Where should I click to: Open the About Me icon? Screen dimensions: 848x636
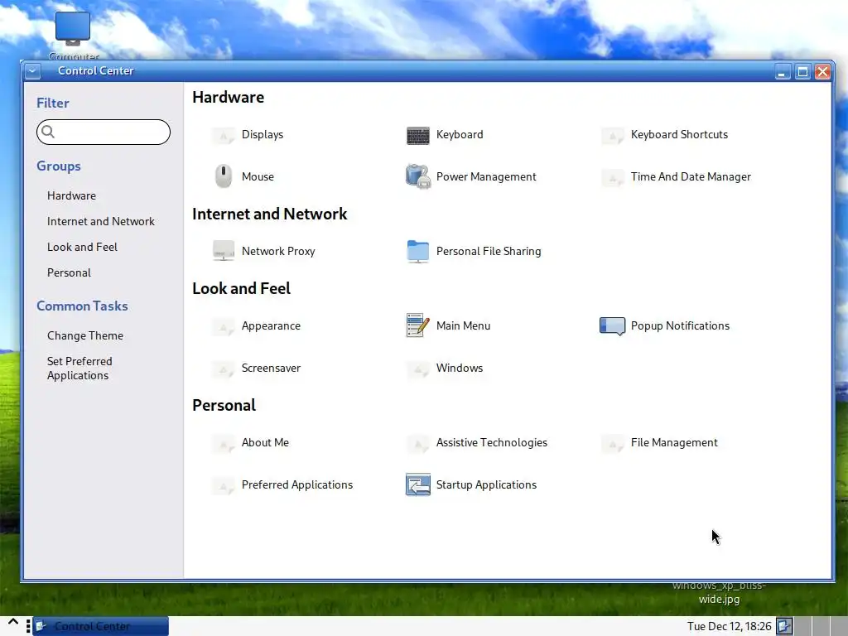pos(223,443)
